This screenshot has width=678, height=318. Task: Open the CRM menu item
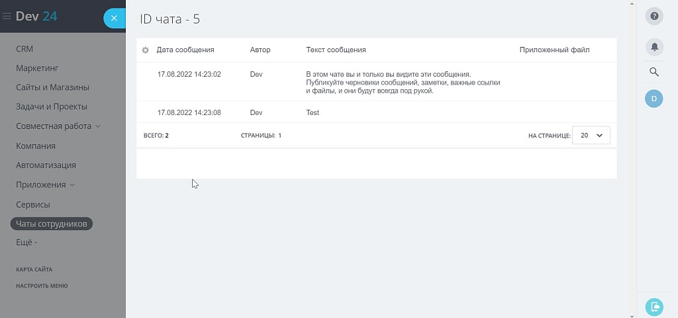[24, 49]
